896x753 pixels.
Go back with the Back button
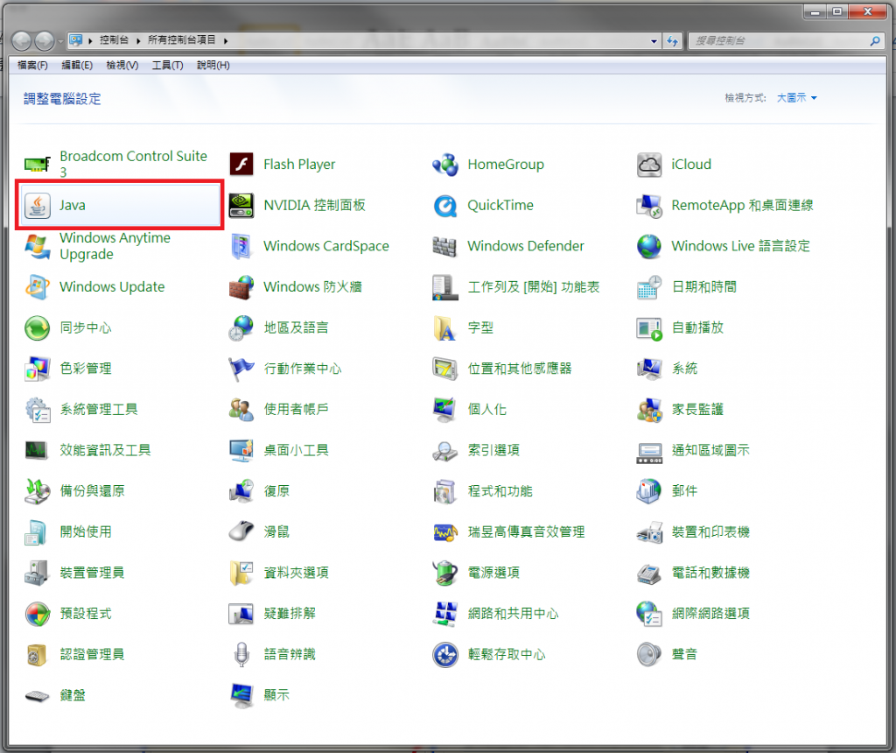22,41
